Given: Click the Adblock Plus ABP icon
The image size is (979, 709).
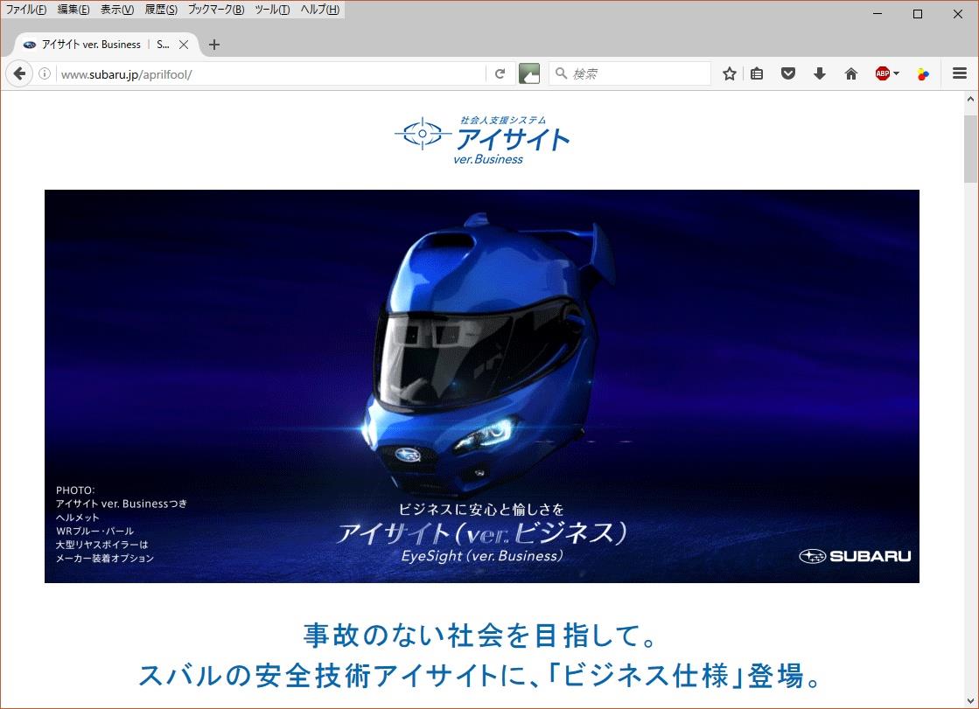Looking at the screenshot, I should coord(882,73).
